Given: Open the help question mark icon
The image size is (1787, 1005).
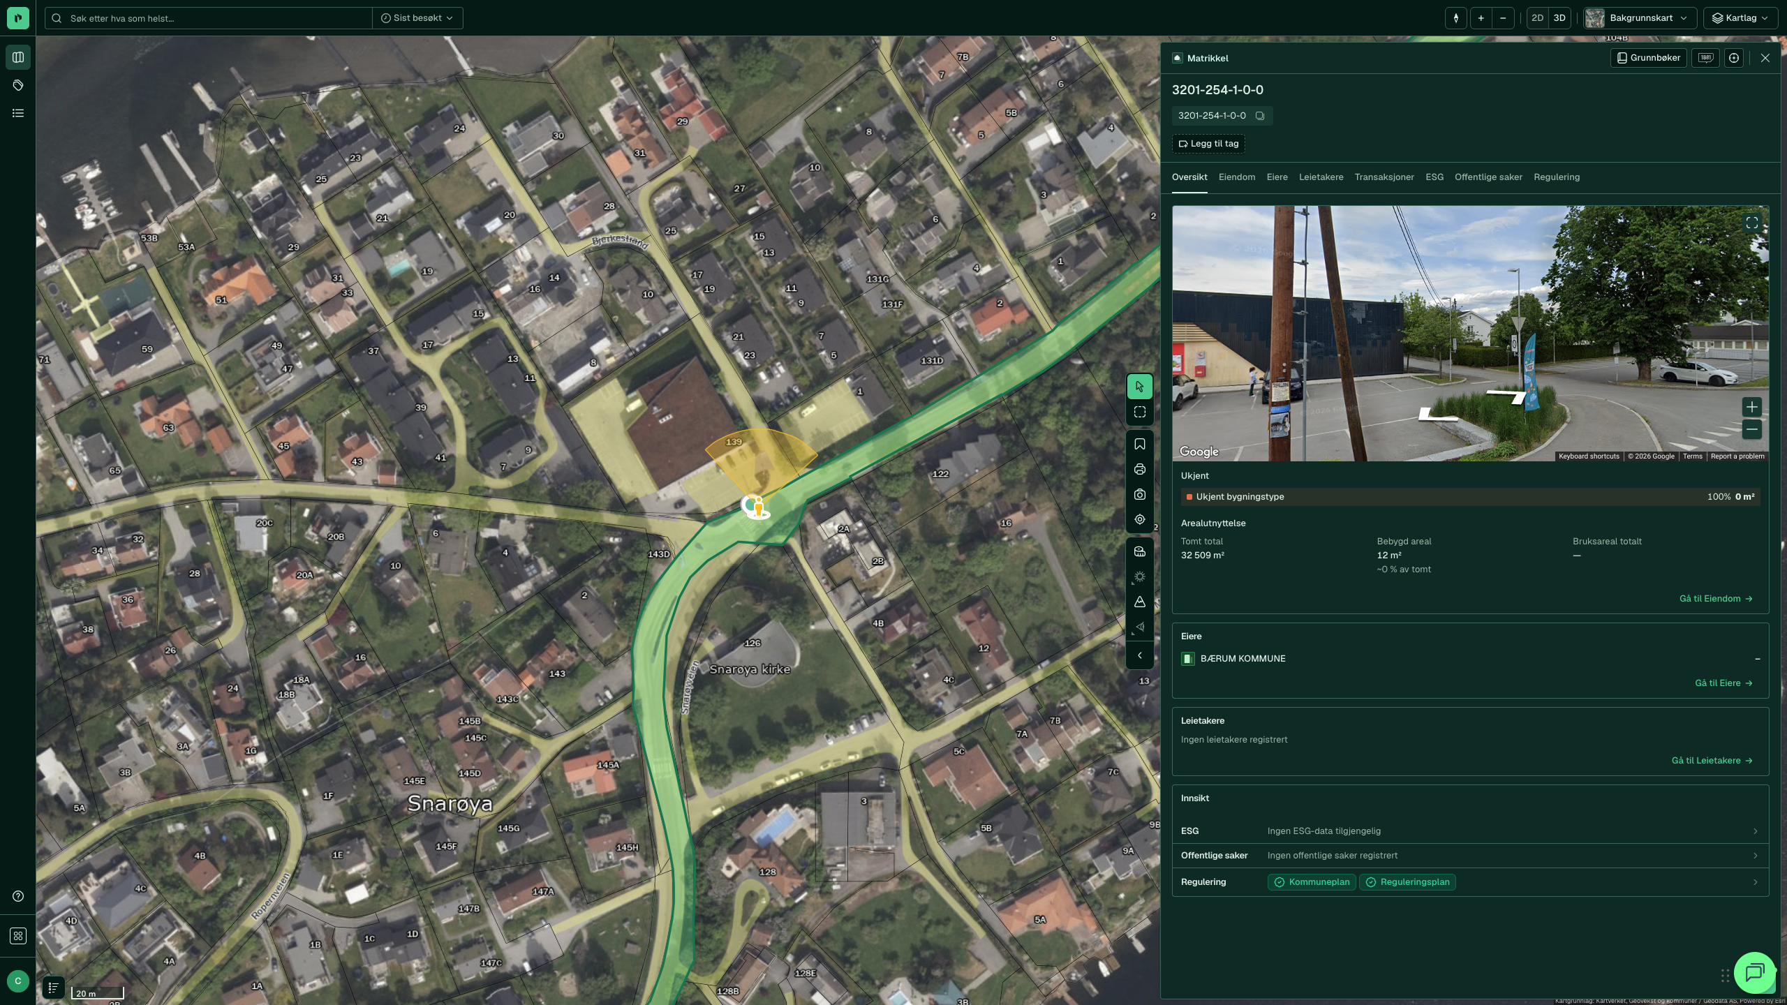Looking at the screenshot, I should [18, 896].
